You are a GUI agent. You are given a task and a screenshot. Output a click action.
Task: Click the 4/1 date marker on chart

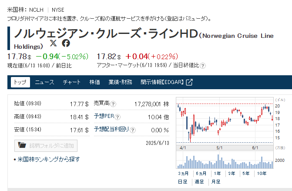coord(183,148)
